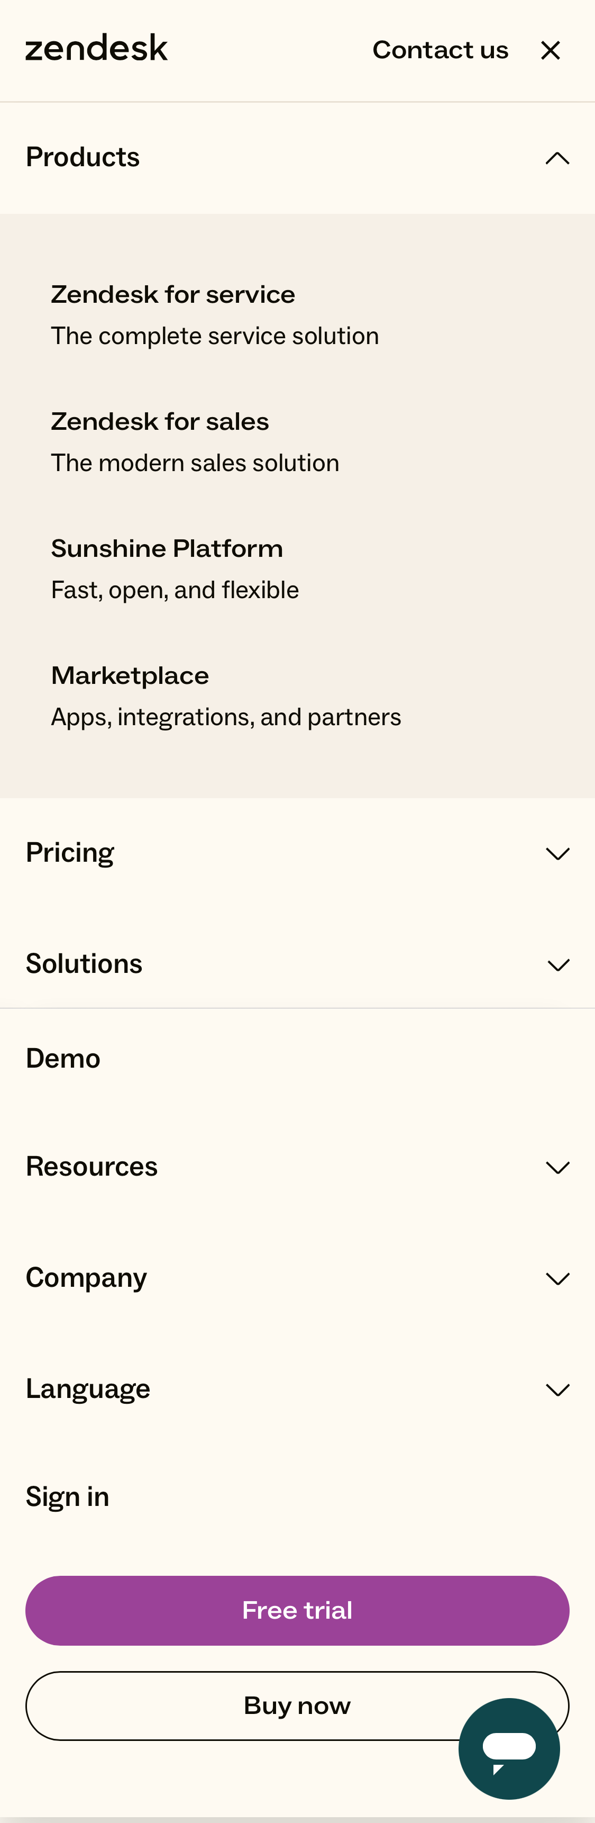Select Zendesk for service
Viewport: 595px width, 1823px height.
[x=172, y=295]
